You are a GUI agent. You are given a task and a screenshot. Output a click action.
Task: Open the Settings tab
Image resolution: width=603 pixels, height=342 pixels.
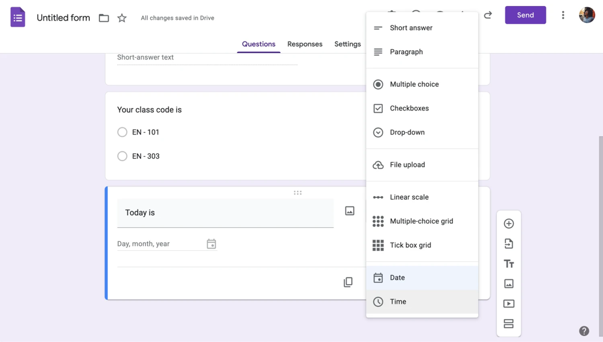point(347,44)
